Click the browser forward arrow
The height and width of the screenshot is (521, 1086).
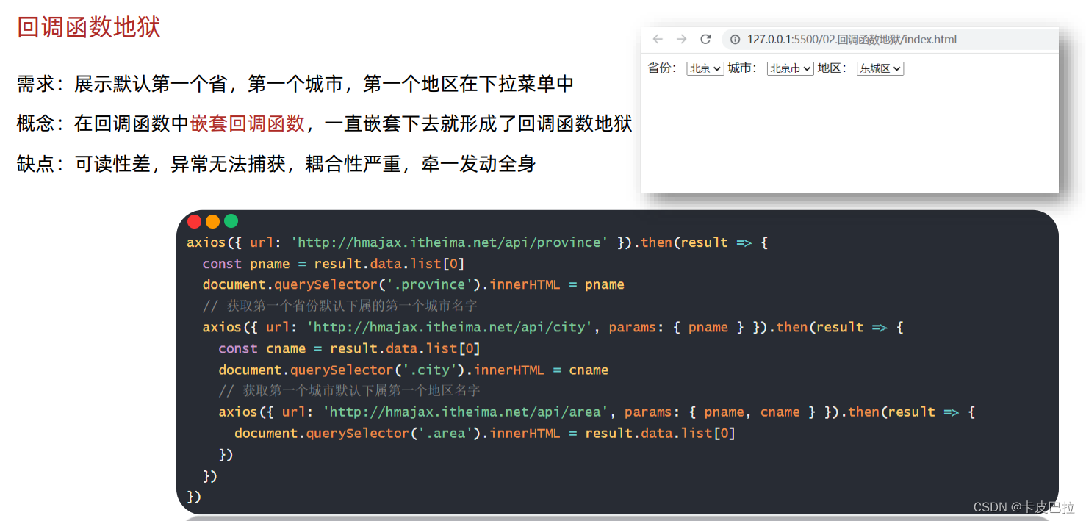pyautogui.click(x=682, y=40)
